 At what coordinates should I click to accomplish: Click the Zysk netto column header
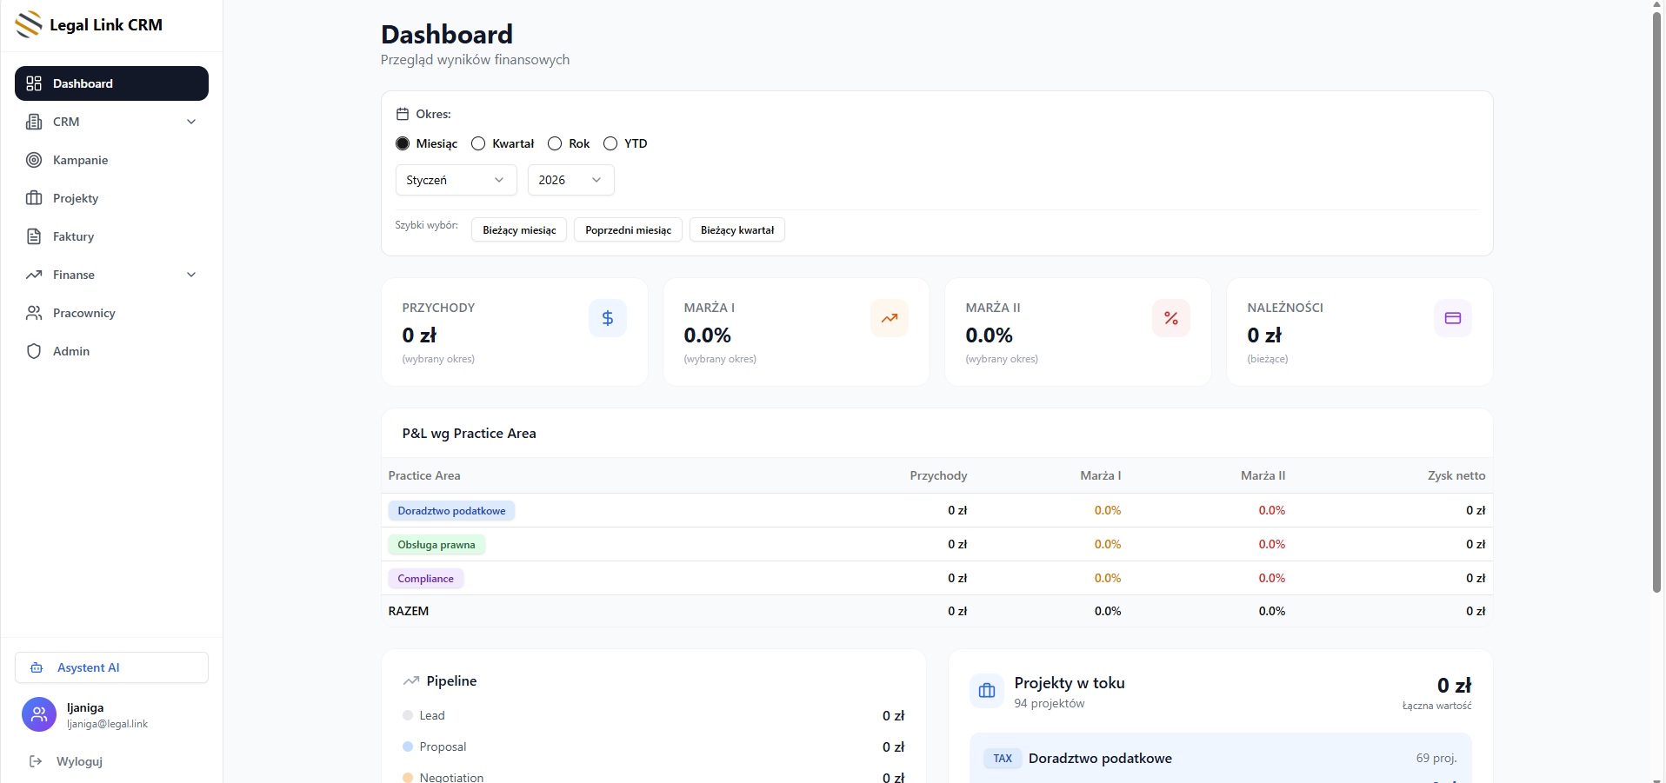coord(1456,475)
